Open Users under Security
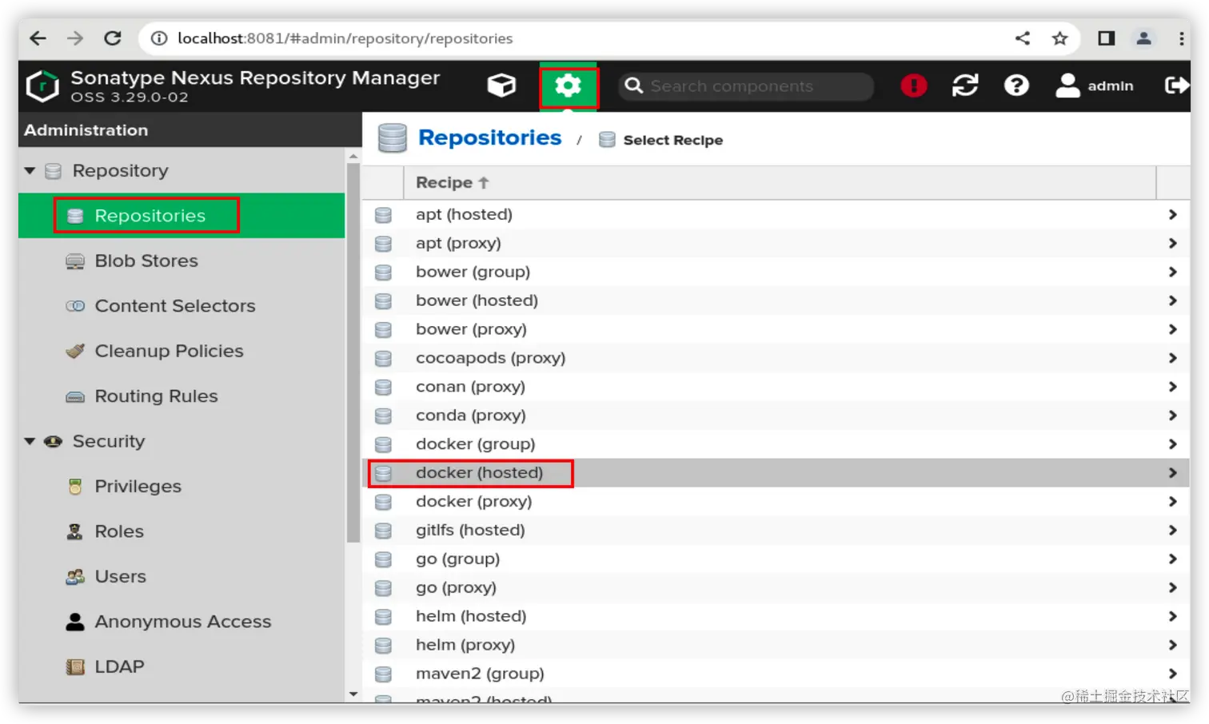The width and height of the screenshot is (1209, 724). tap(182, 577)
